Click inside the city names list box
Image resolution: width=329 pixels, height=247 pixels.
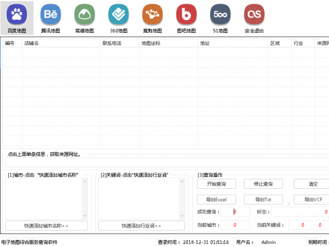pyautogui.click(x=44, y=199)
